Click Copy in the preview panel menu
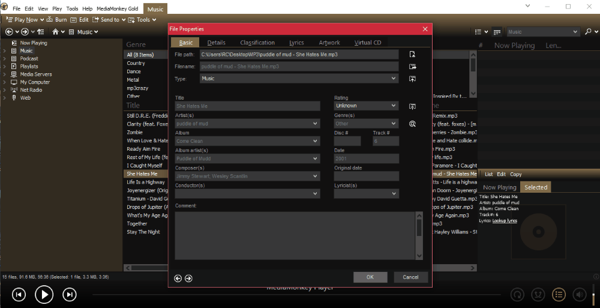 pos(515,174)
